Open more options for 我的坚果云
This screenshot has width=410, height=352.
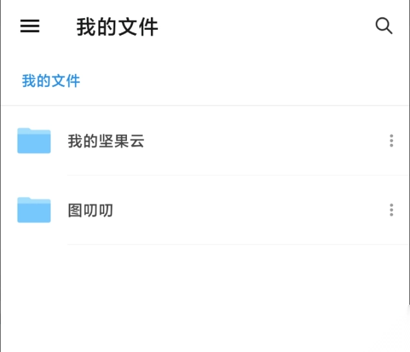tap(391, 141)
